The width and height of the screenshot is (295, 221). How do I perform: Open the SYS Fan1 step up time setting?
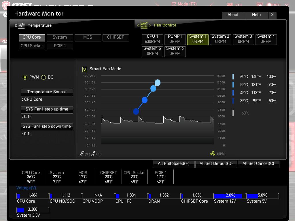coord(47,110)
